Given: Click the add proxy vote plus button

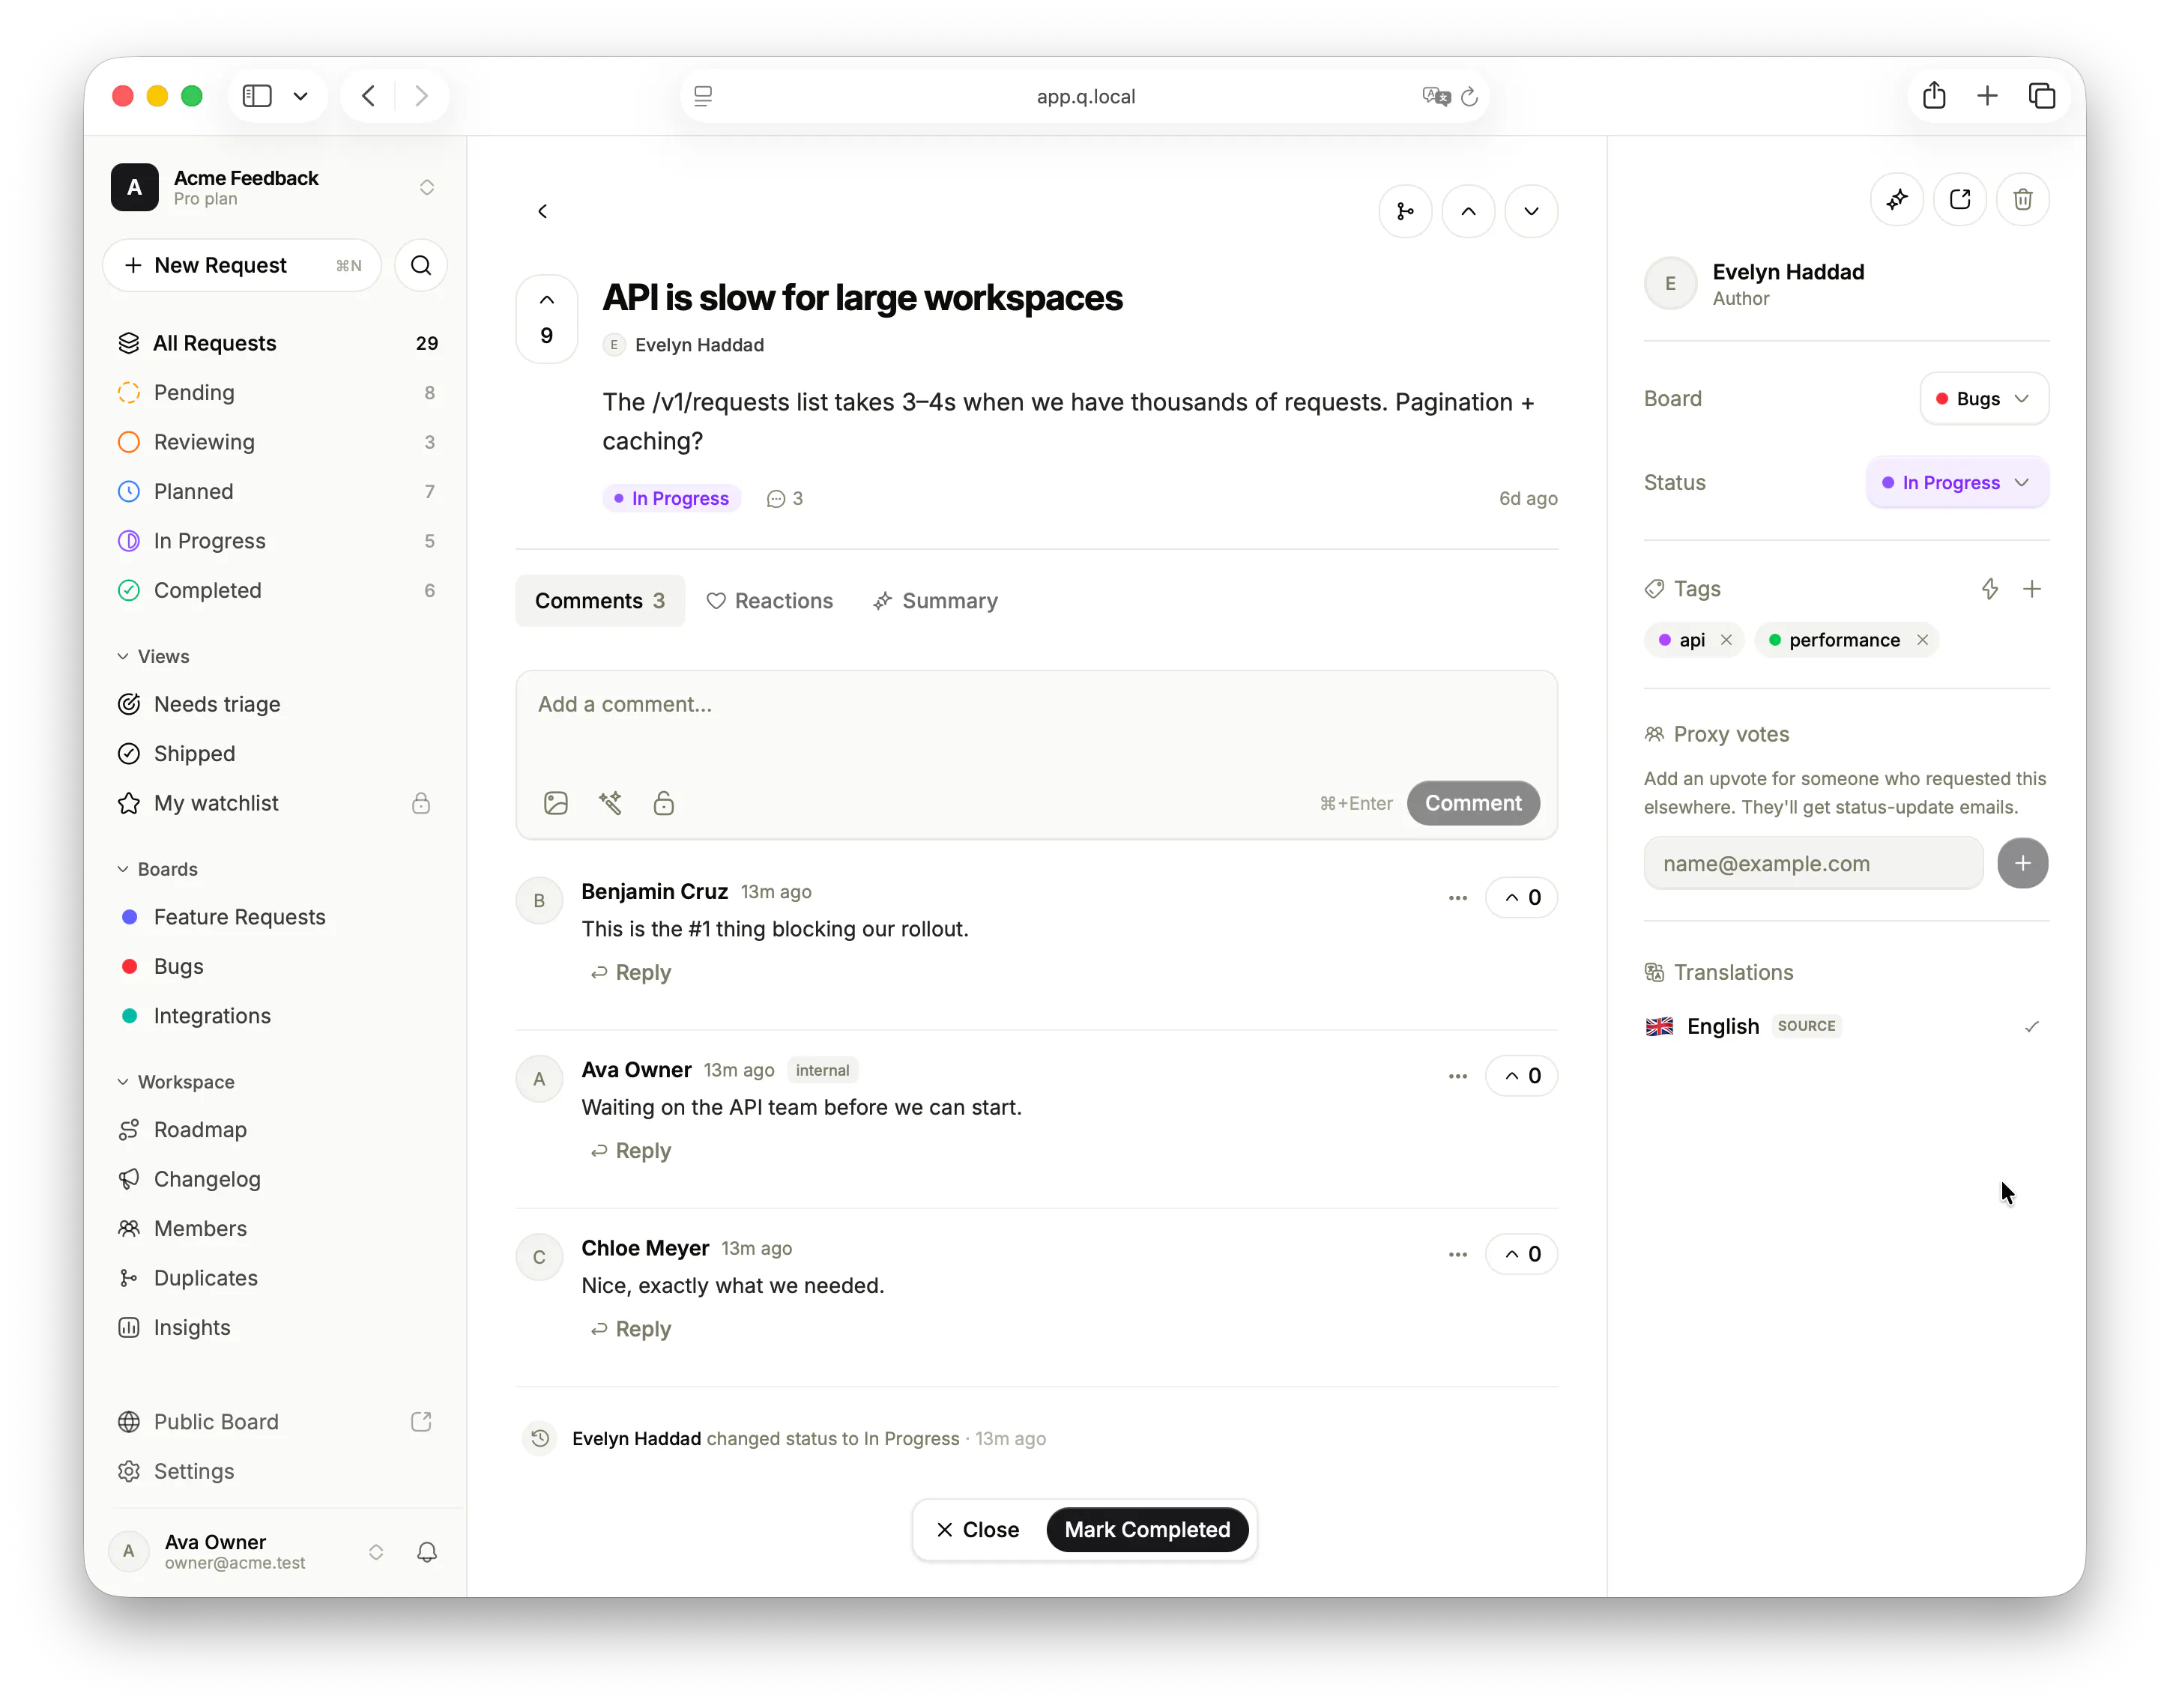Looking at the screenshot, I should [2022, 863].
